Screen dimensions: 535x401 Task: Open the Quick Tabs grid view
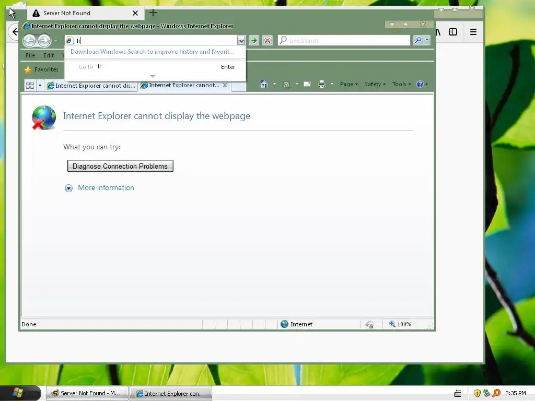(30, 85)
